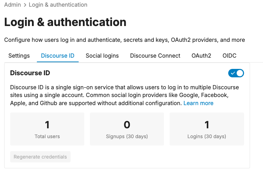
Task: Open the Discourse Connect tab
Action: tap(155, 56)
